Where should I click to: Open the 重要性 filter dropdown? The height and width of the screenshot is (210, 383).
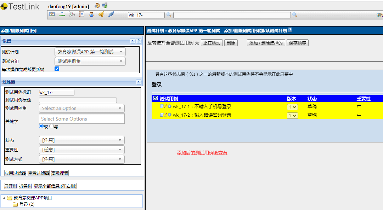pyautogui.click(x=82, y=150)
